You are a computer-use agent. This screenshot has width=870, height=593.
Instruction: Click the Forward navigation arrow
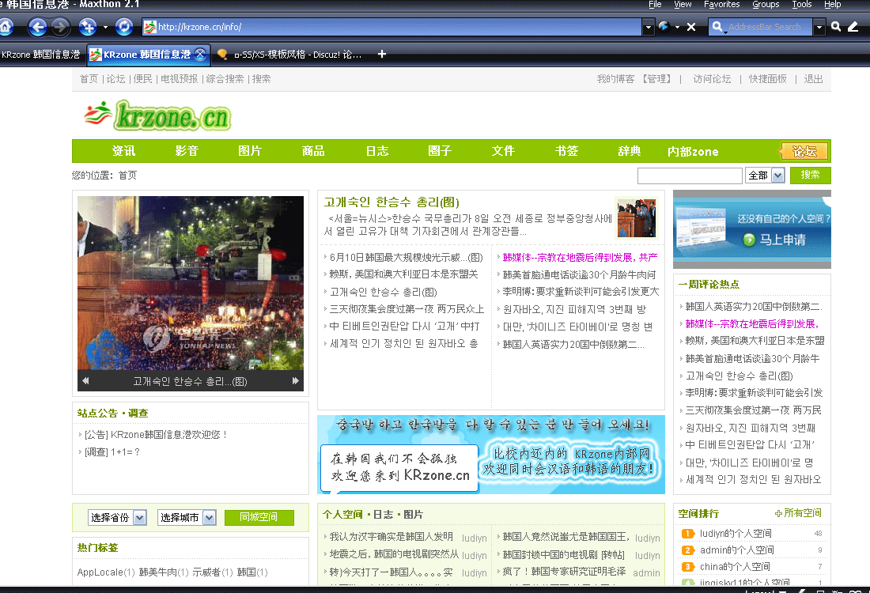(x=60, y=27)
